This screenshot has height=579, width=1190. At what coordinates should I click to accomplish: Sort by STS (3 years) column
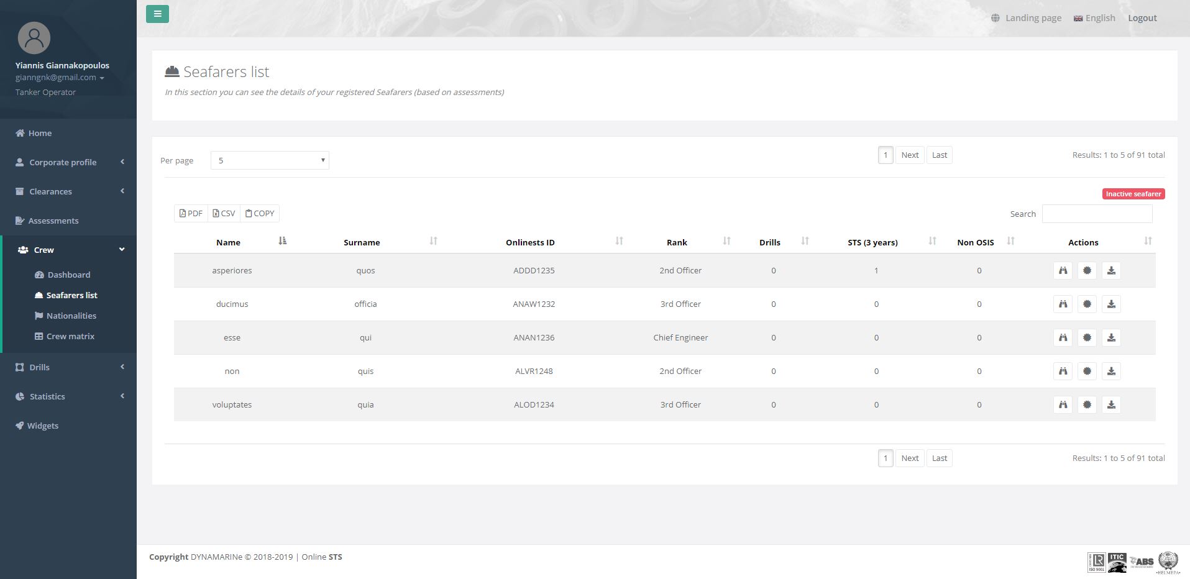(872, 242)
